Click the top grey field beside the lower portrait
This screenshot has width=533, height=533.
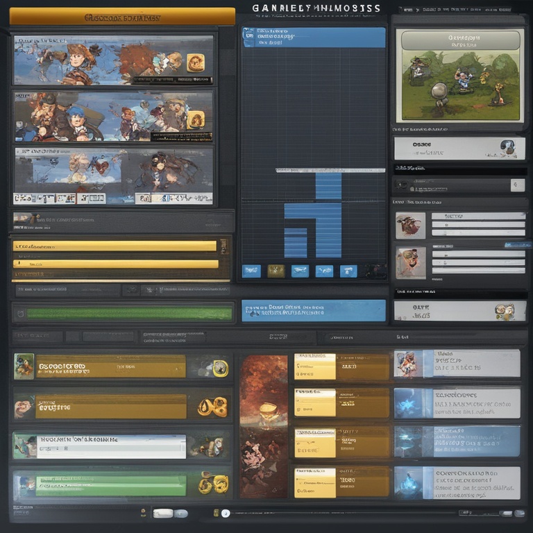click(x=479, y=254)
